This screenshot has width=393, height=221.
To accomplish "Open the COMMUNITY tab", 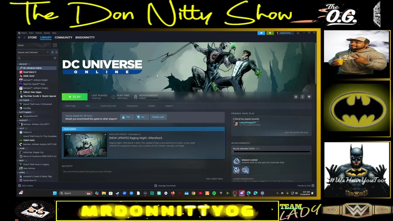I will click(x=64, y=37).
